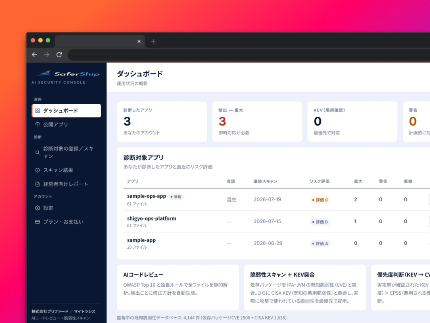Image resolution: width=430 pixels, height=323 pixels.
Task: Click the 評価 C risk badge
Action: tap(320, 200)
